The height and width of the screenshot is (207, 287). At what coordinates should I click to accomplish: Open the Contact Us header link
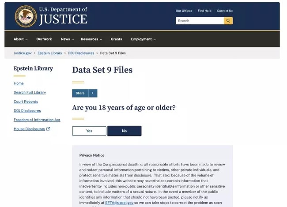pos(224,11)
